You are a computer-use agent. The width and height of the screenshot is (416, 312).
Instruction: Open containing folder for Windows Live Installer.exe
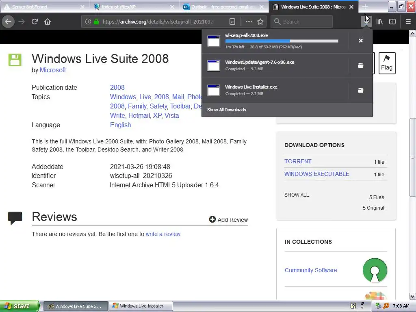tap(361, 90)
